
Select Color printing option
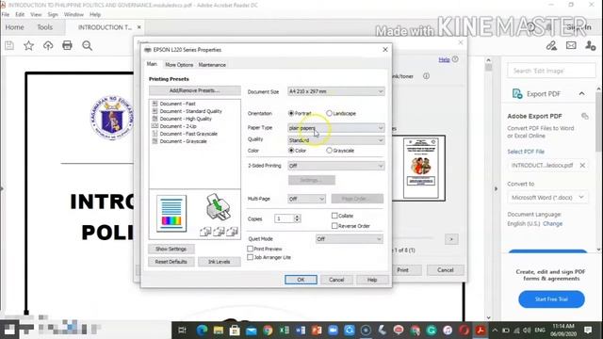pyautogui.click(x=291, y=151)
